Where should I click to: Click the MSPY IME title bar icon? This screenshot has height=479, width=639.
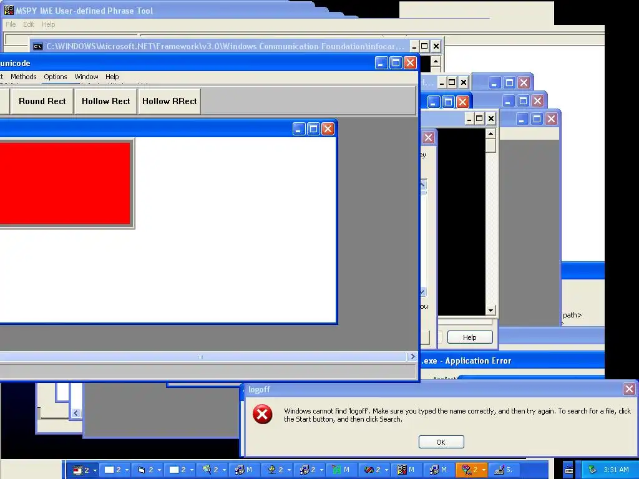coord(9,10)
